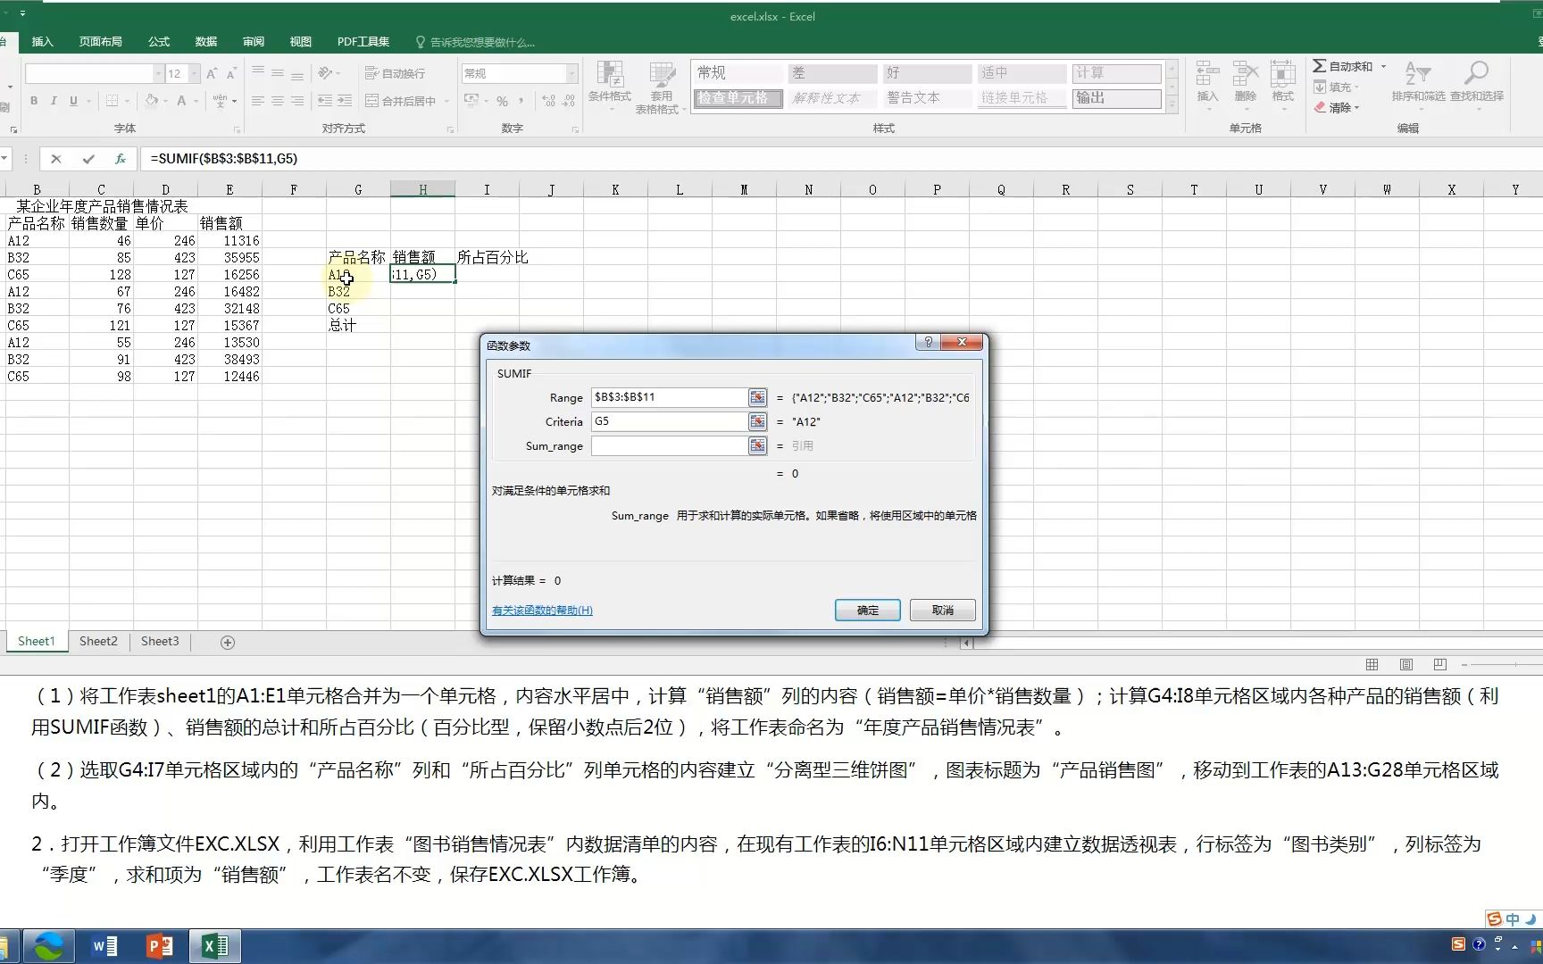Expand the cell styles gallery arrow
The width and height of the screenshot is (1543, 964).
click(x=1172, y=106)
